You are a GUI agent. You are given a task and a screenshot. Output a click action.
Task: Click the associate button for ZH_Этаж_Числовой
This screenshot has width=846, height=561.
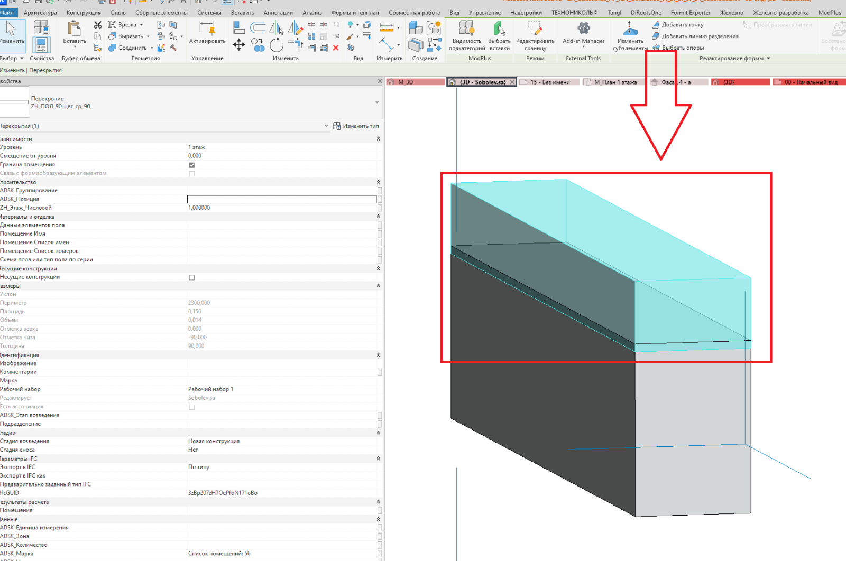(x=380, y=208)
